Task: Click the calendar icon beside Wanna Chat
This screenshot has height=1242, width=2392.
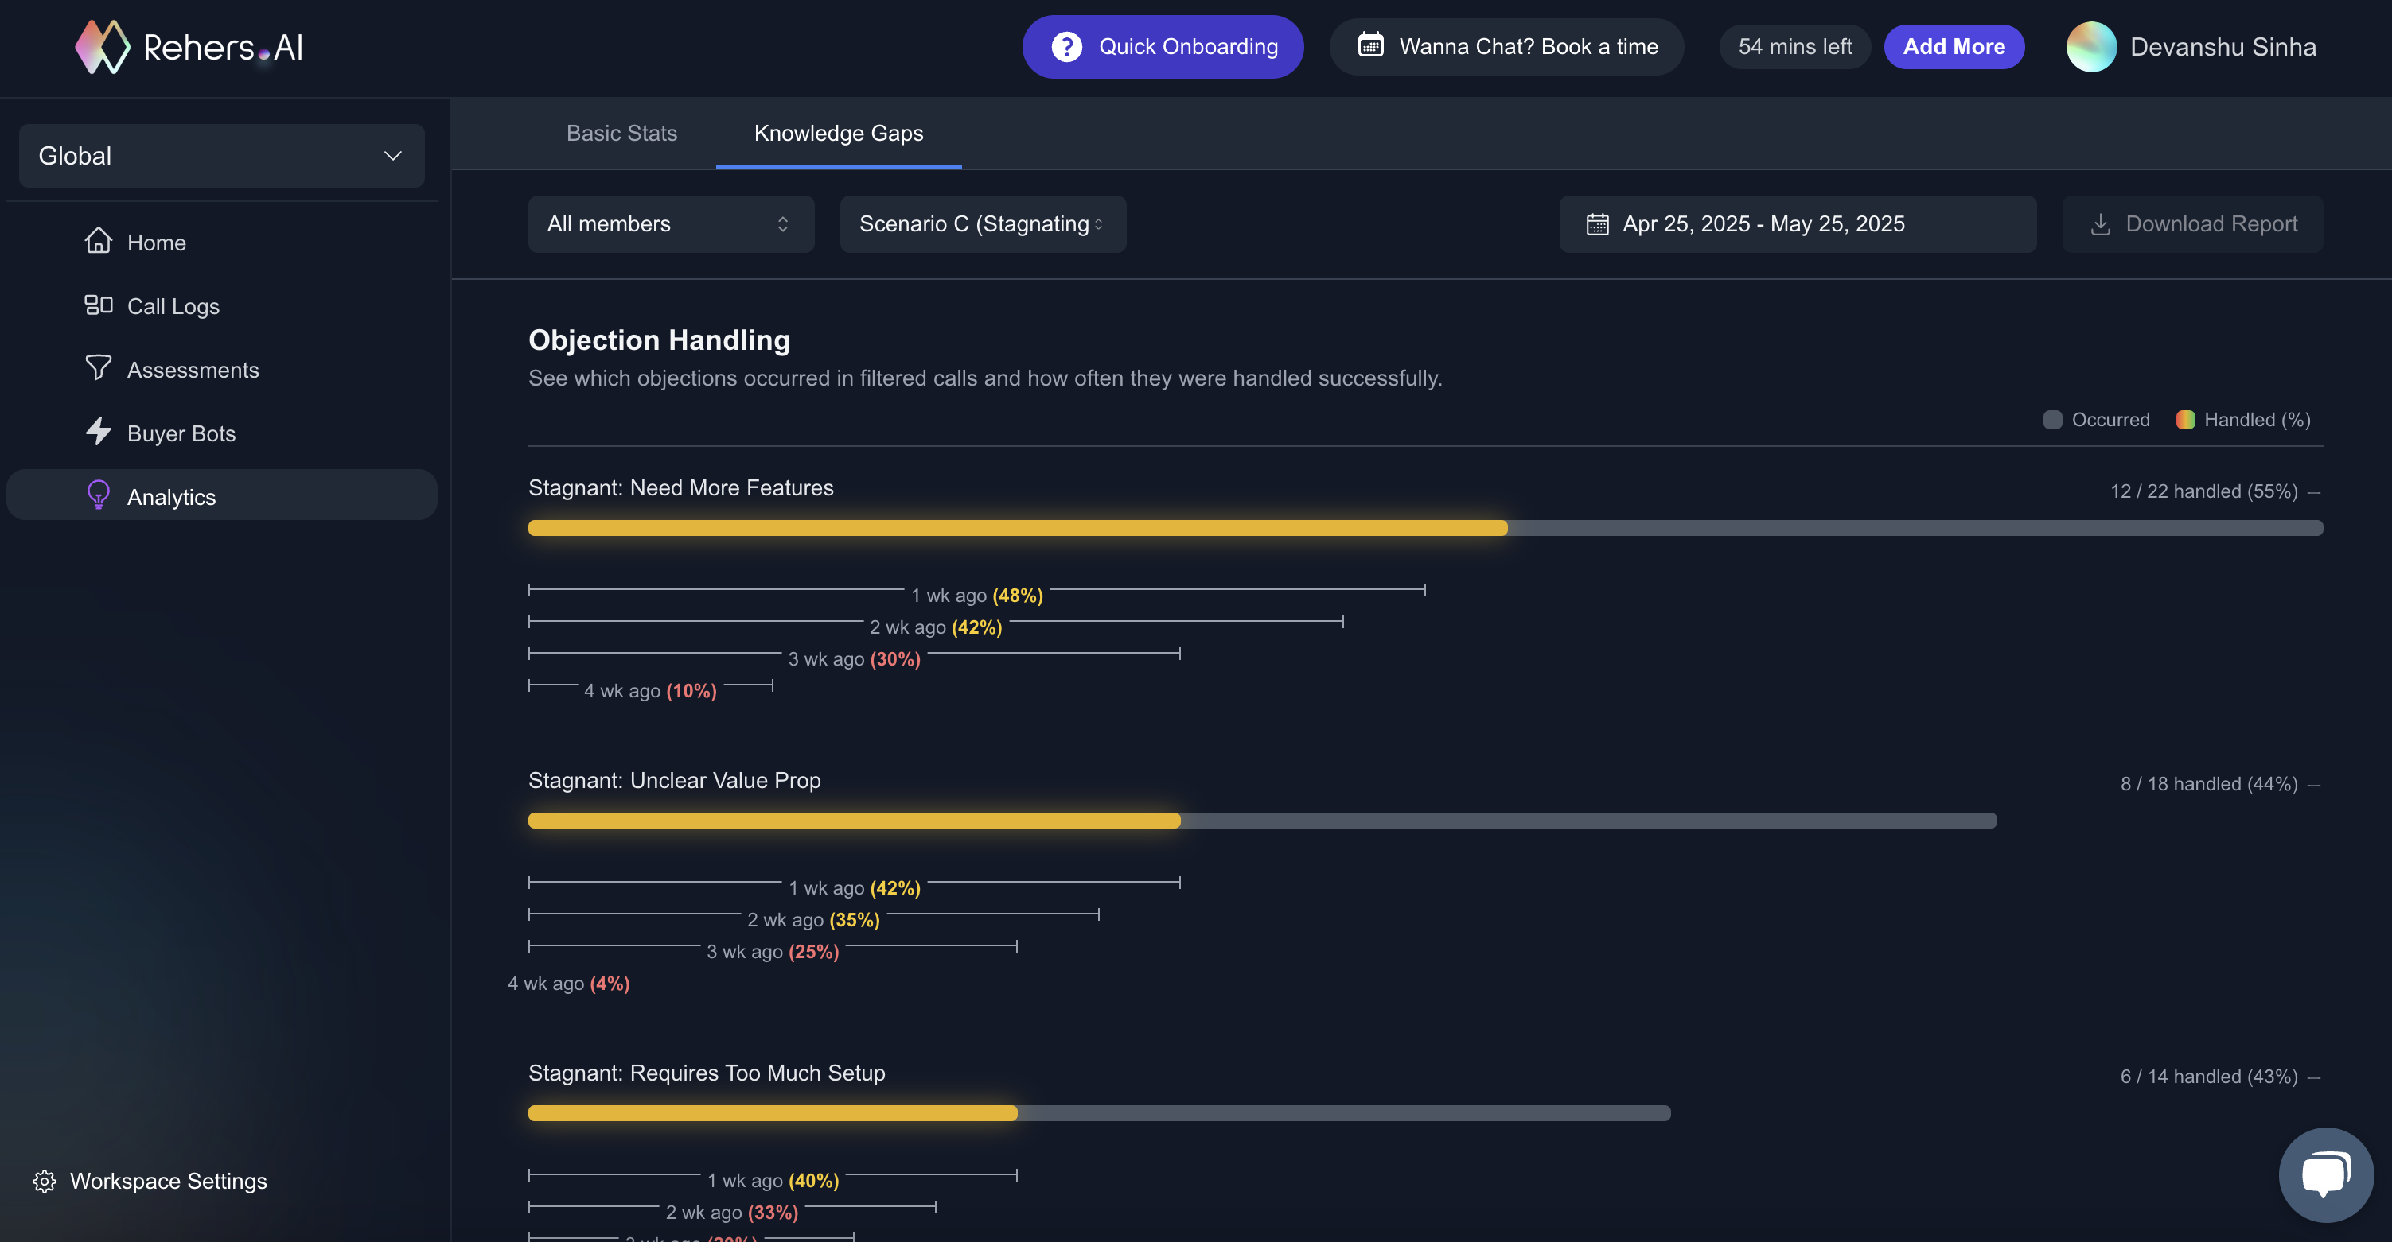Action: (x=1370, y=45)
